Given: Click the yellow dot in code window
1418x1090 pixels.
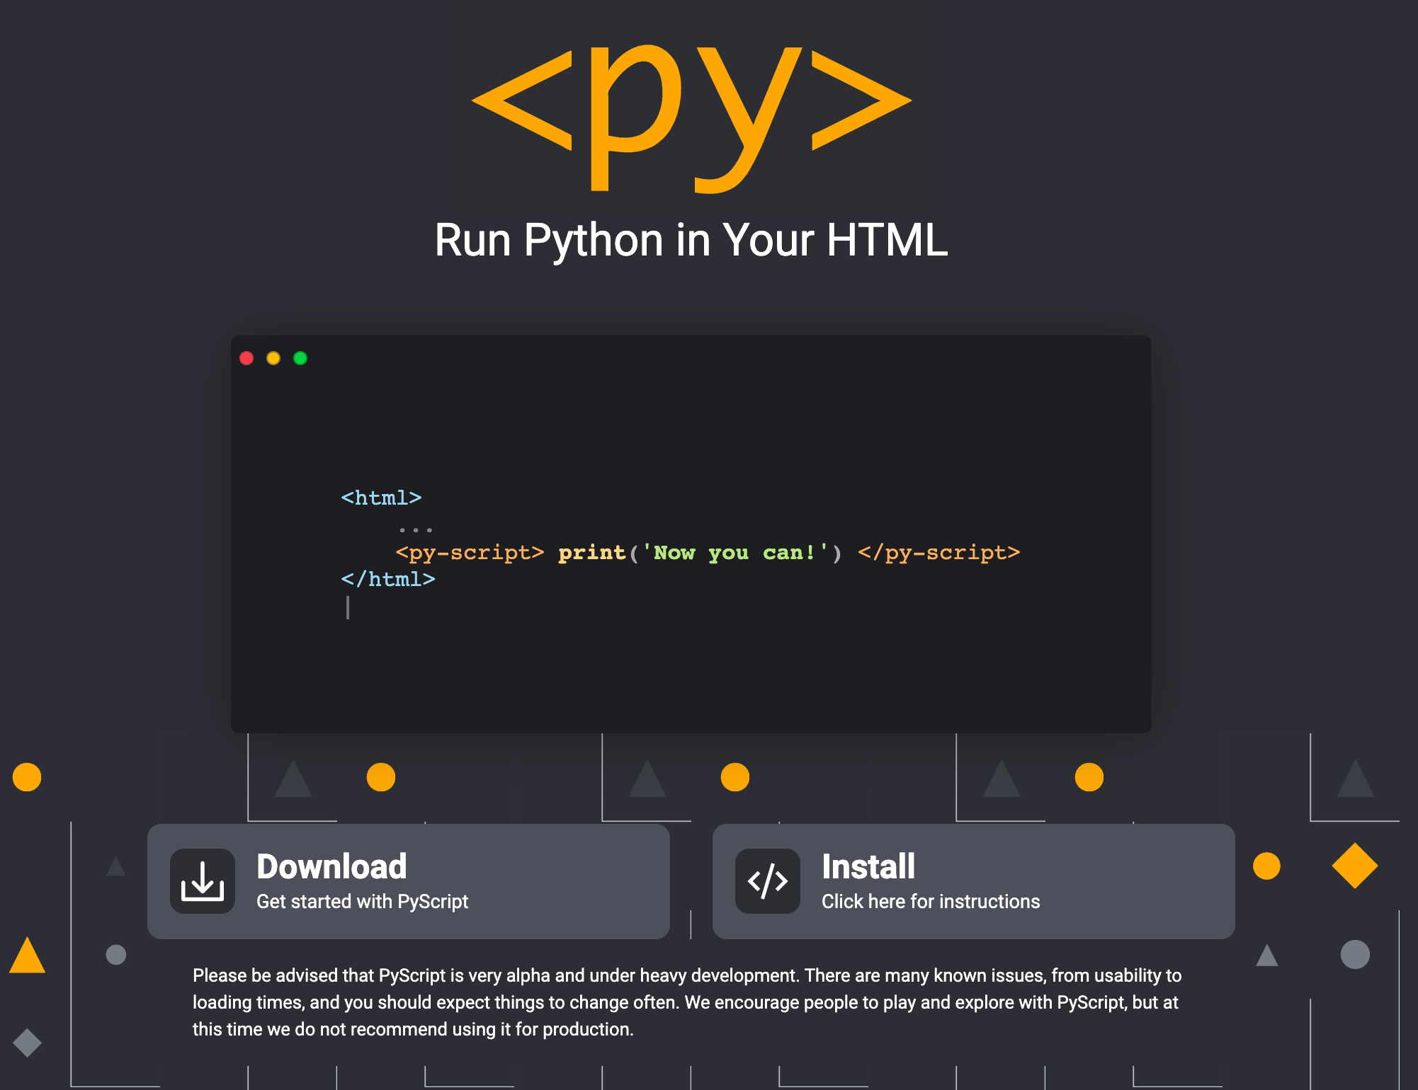Looking at the screenshot, I should [273, 358].
